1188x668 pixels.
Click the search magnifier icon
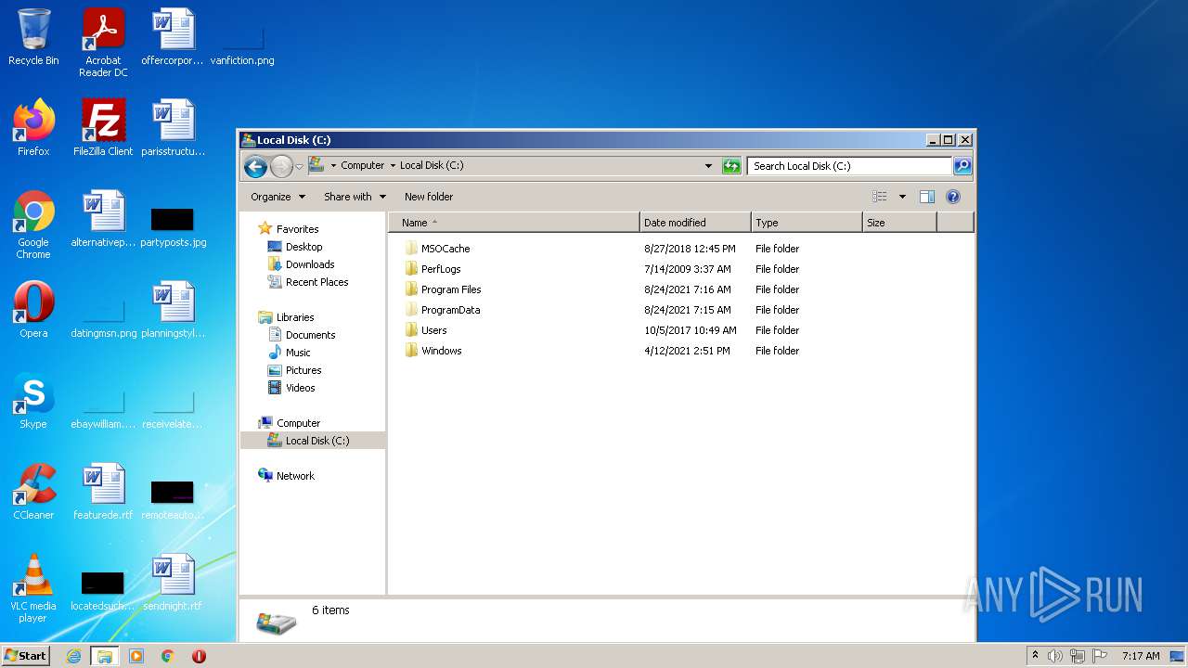click(962, 166)
